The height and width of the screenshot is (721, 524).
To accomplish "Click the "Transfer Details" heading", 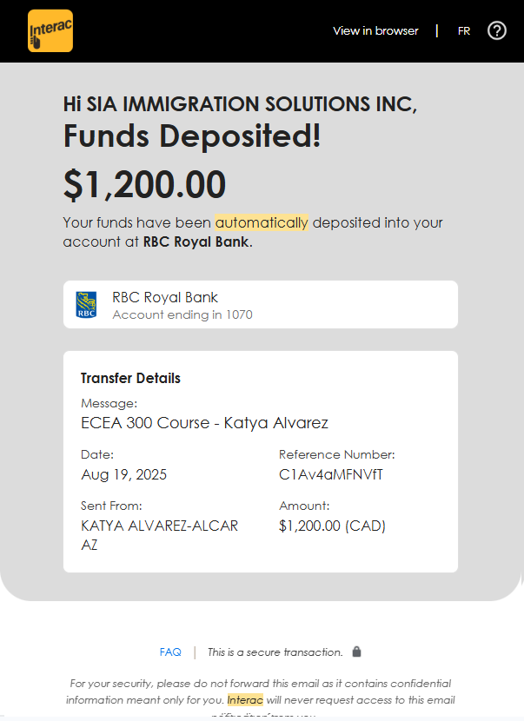I will point(130,378).
